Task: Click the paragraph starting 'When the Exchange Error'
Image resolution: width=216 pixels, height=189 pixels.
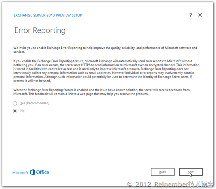Action: (x=101, y=92)
